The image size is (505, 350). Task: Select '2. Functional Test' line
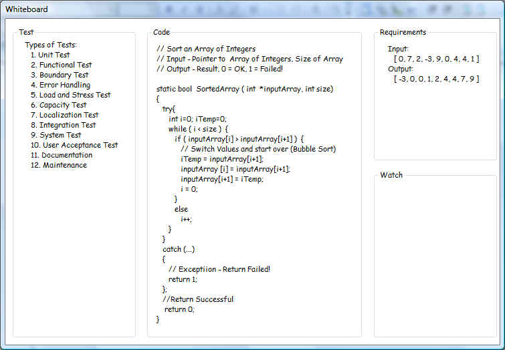[x=61, y=65]
